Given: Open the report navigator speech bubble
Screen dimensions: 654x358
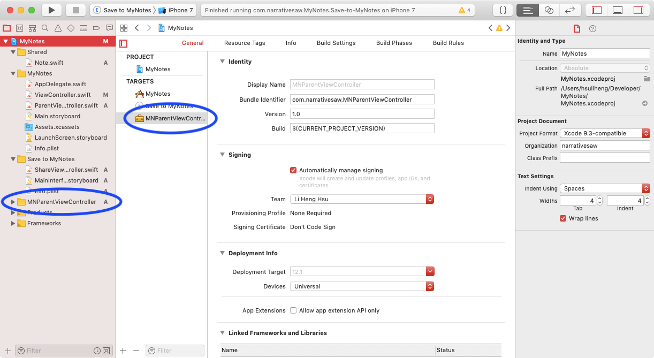Looking at the screenshot, I should [109, 28].
